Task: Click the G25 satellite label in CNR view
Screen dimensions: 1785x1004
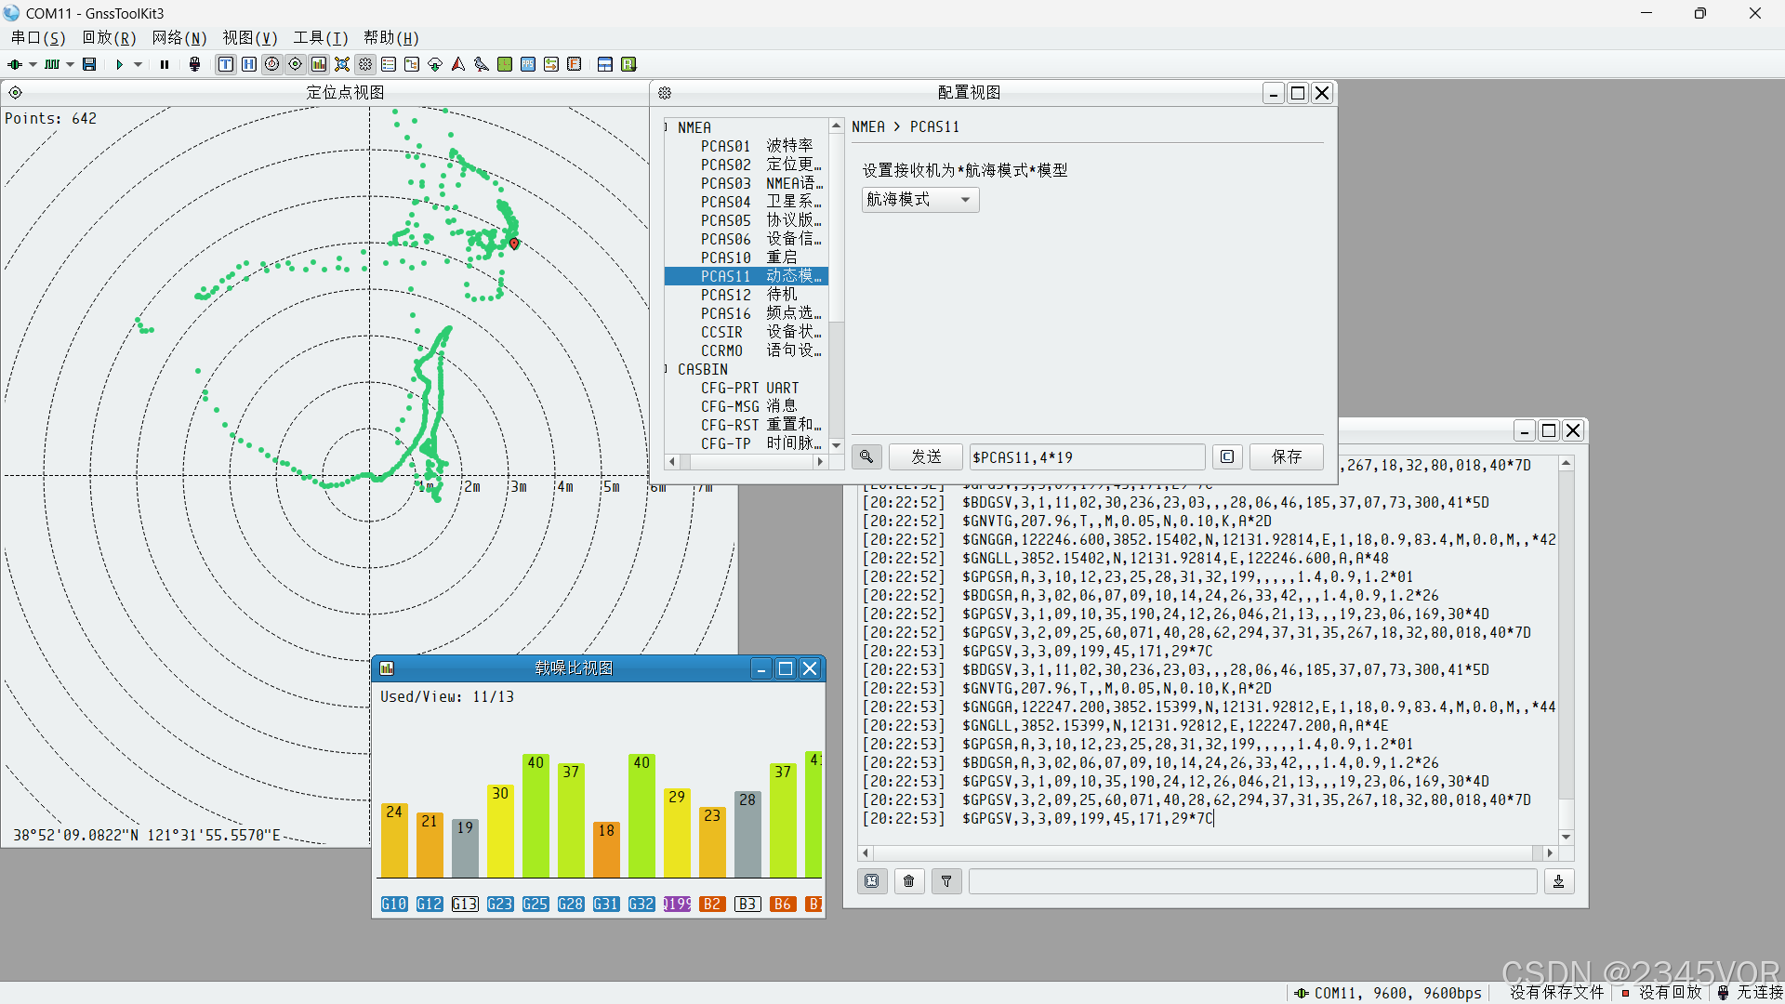Action: tap(535, 904)
